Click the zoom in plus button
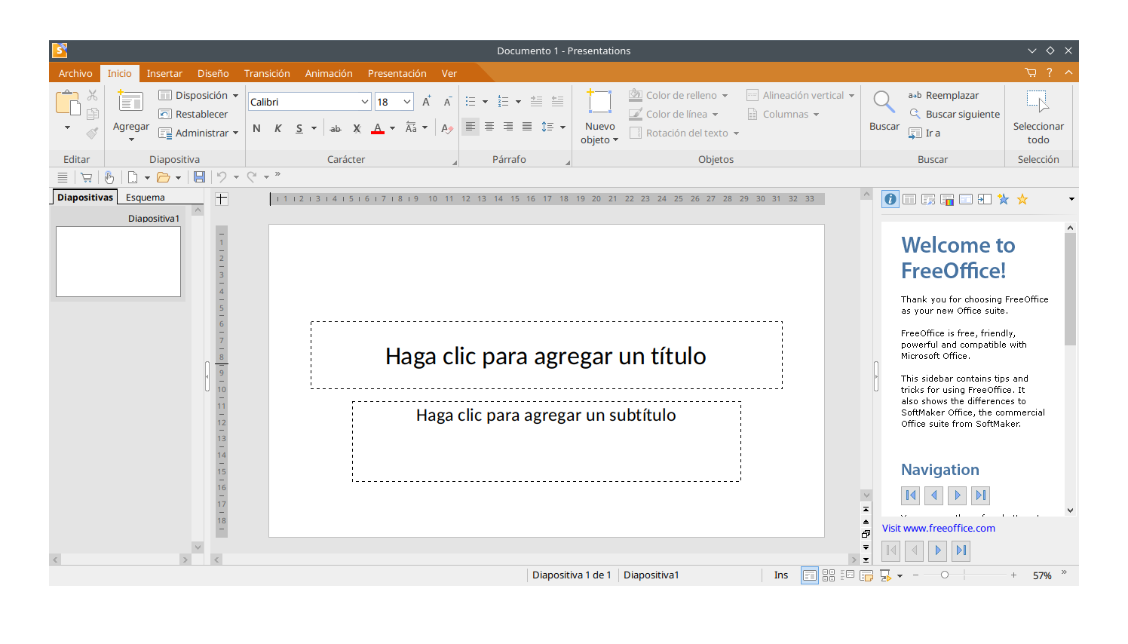 (1014, 575)
